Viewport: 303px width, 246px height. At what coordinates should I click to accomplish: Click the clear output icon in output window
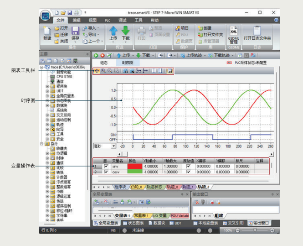(x=197, y=202)
